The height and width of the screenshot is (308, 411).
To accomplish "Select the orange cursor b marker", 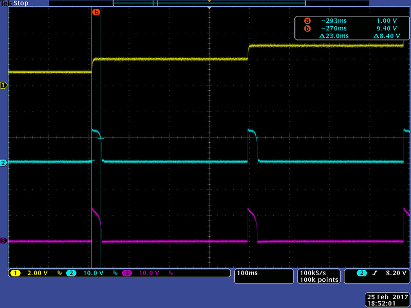I will click(96, 12).
